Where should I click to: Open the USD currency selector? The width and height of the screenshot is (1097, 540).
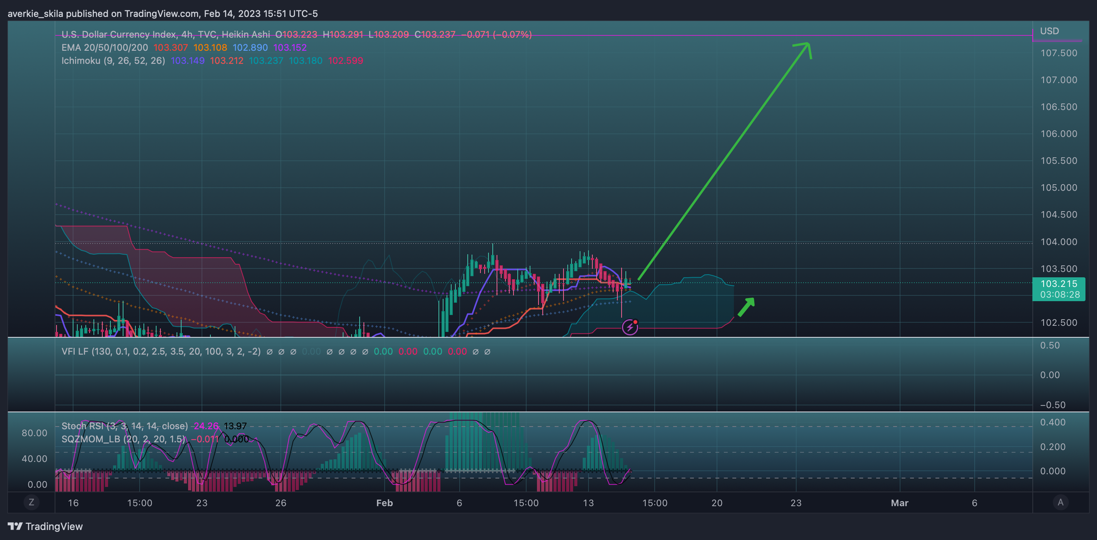(x=1049, y=31)
